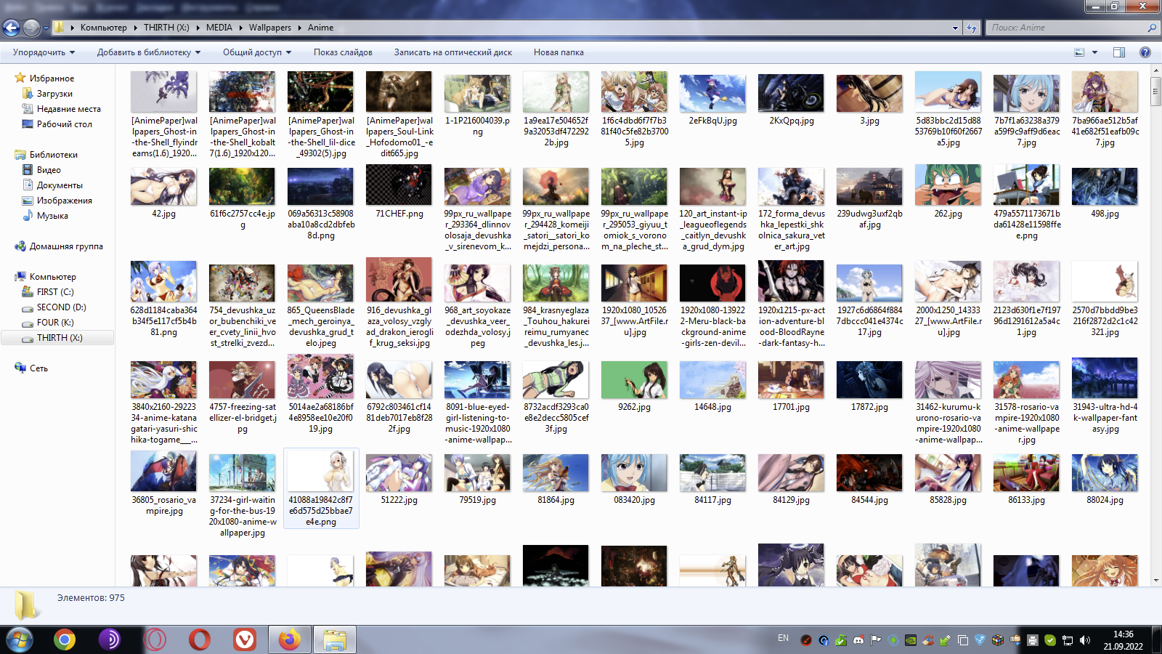Click the Windows Explorer taskbar button
Screen dimensions: 1162x654
(x=335, y=639)
